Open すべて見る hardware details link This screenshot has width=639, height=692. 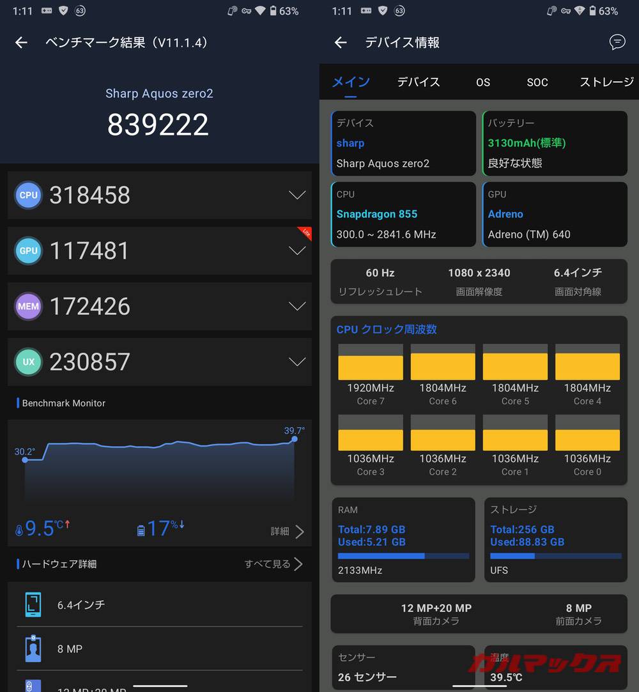click(x=273, y=564)
